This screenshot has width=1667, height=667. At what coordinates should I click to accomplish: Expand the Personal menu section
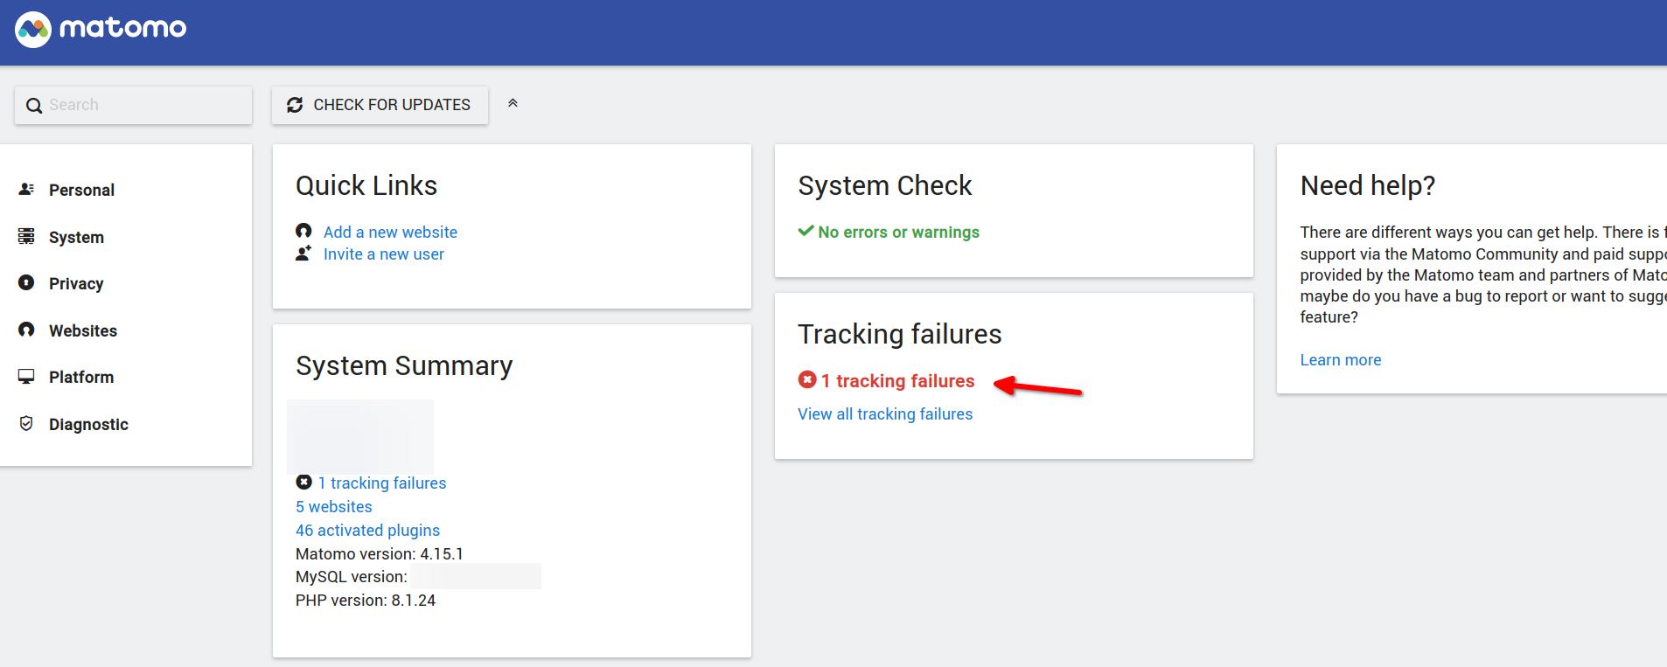pos(81,190)
